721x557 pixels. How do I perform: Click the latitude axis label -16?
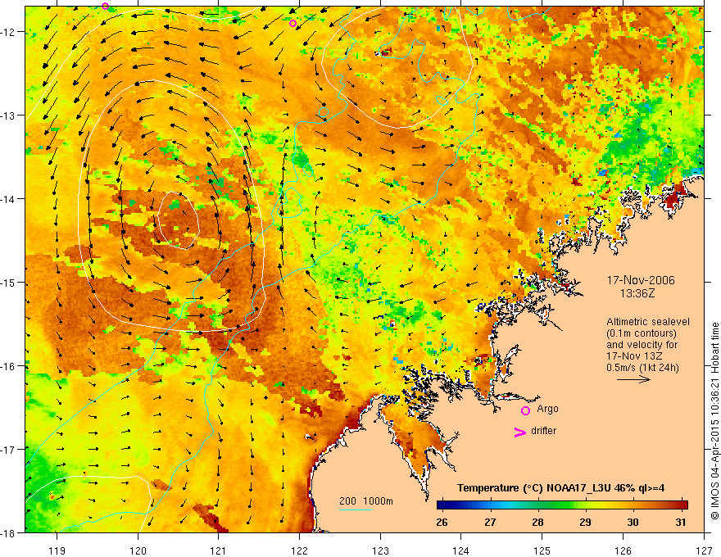point(9,366)
